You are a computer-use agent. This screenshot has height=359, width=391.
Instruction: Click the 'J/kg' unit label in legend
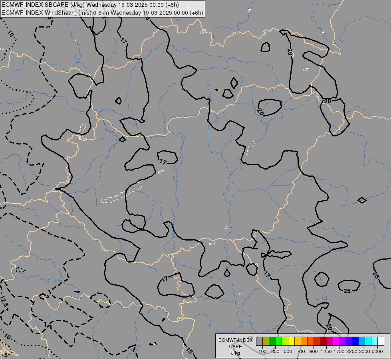[235, 353]
